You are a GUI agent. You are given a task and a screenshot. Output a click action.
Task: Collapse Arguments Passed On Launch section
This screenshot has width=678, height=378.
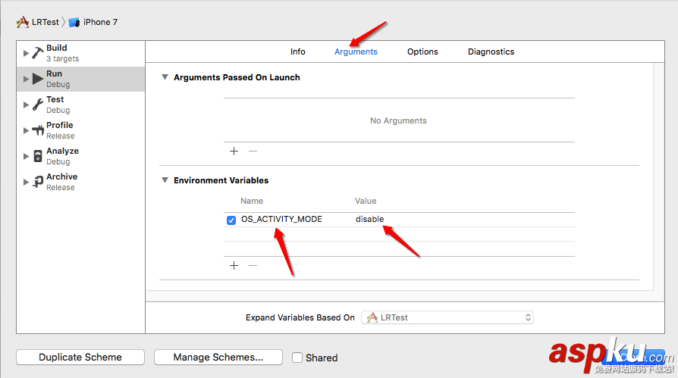[x=165, y=77]
